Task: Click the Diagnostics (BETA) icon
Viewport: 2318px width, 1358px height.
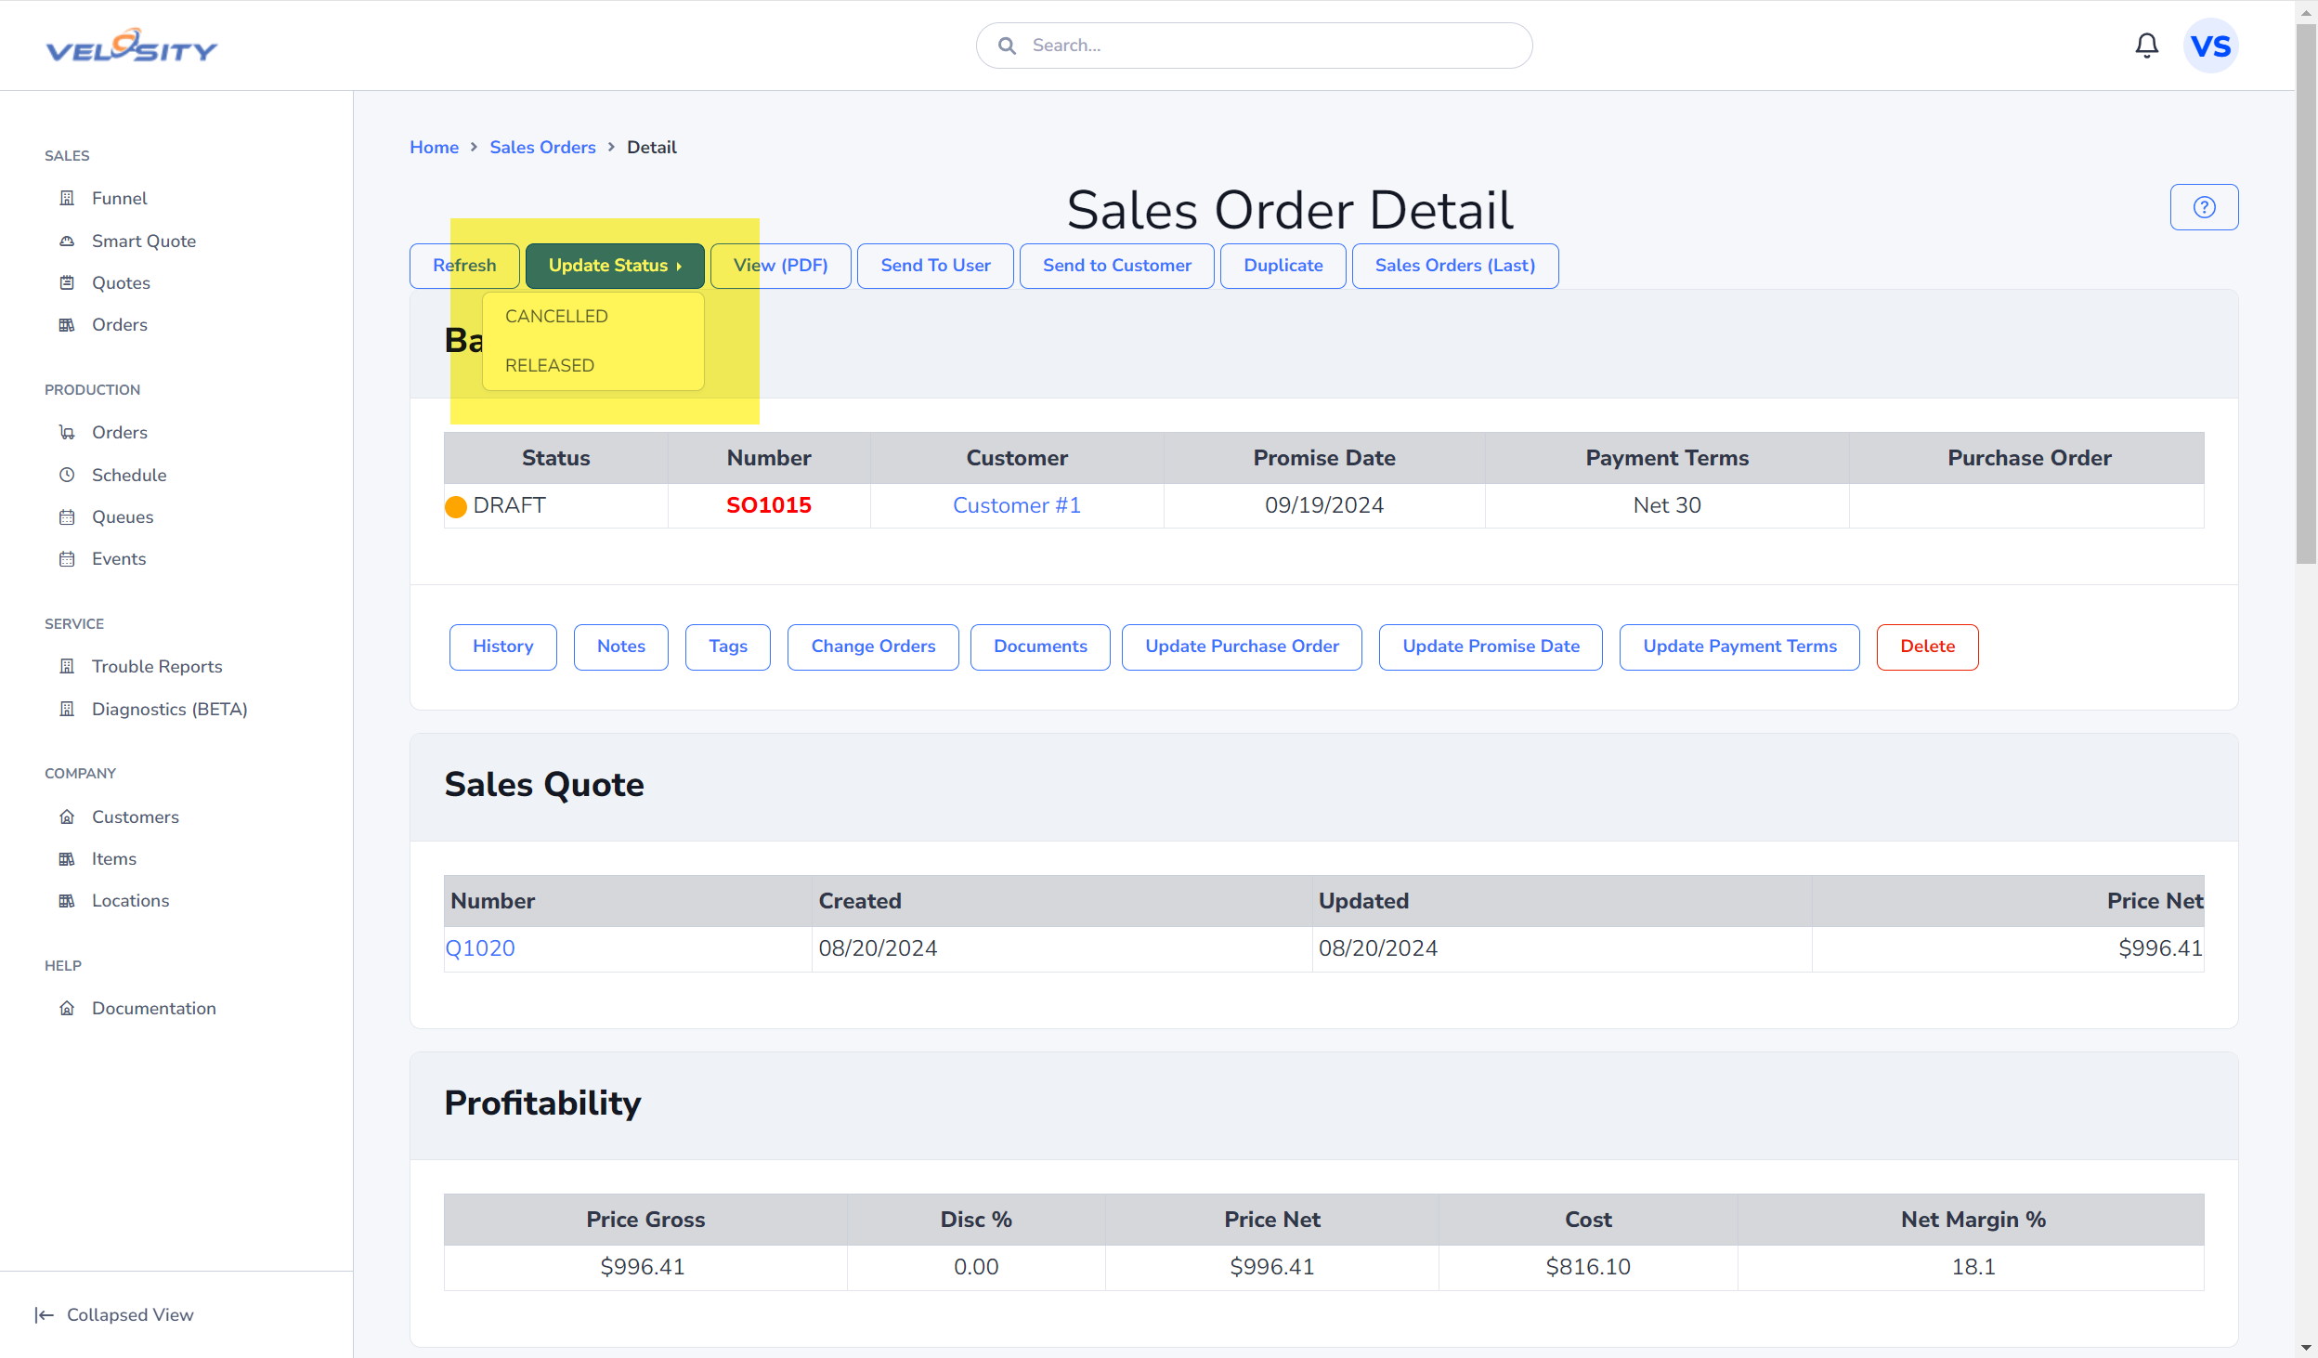Action: 67,709
